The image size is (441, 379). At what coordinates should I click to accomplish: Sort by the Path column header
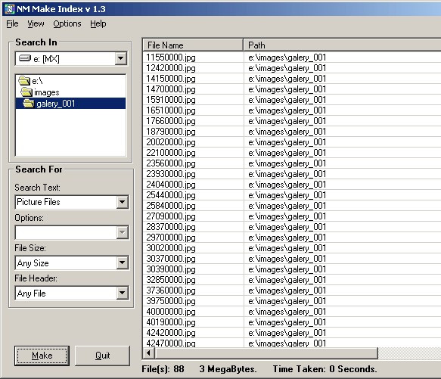click(x=342, y=45)
